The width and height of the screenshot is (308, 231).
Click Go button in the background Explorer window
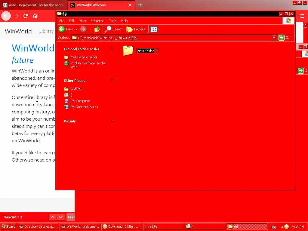[302, 70]
